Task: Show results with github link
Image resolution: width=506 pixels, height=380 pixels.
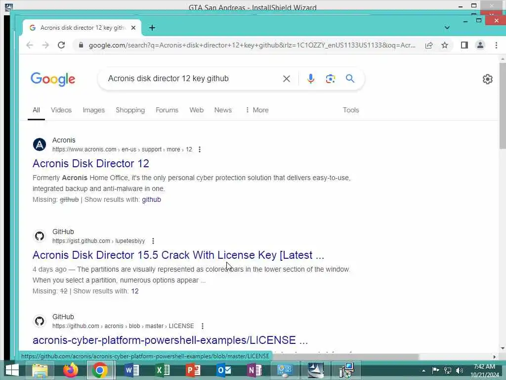Action: [x=151, y=199]
